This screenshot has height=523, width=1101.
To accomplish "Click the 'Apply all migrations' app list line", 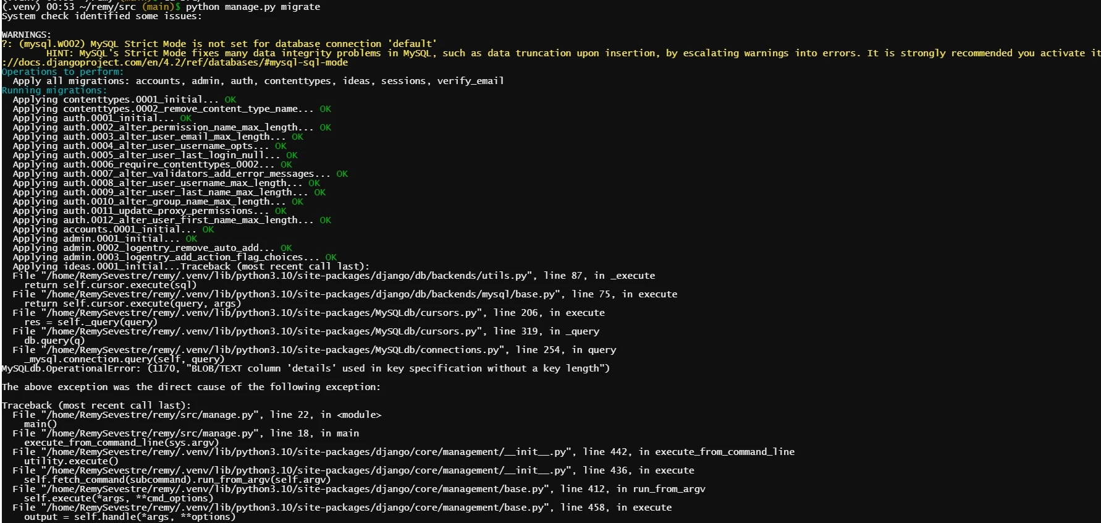I will tap(258, 81).
